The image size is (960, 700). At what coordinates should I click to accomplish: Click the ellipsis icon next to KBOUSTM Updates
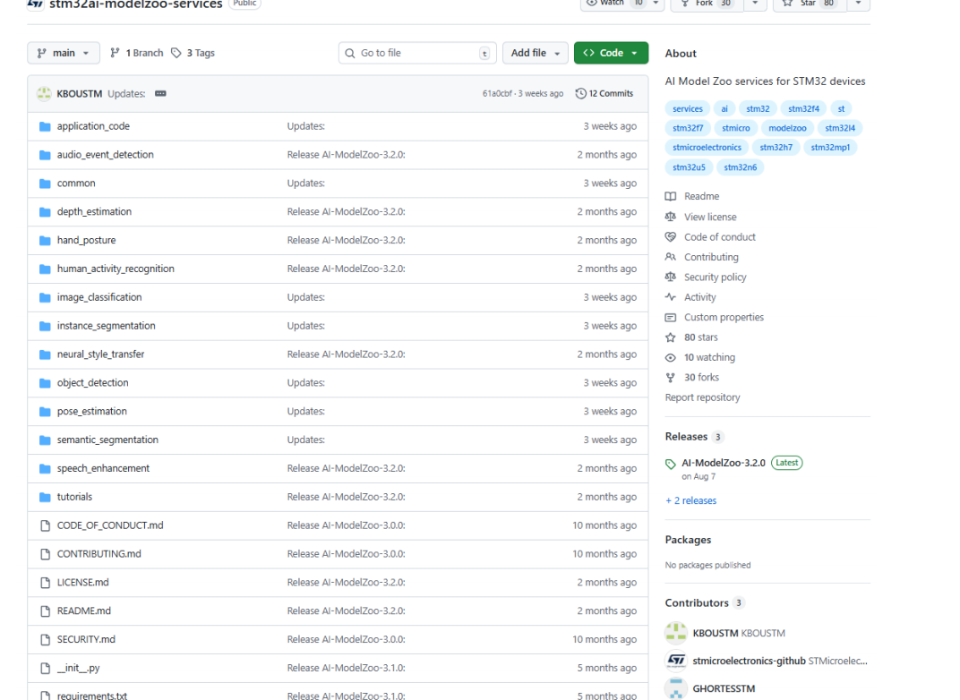point(160,94)
